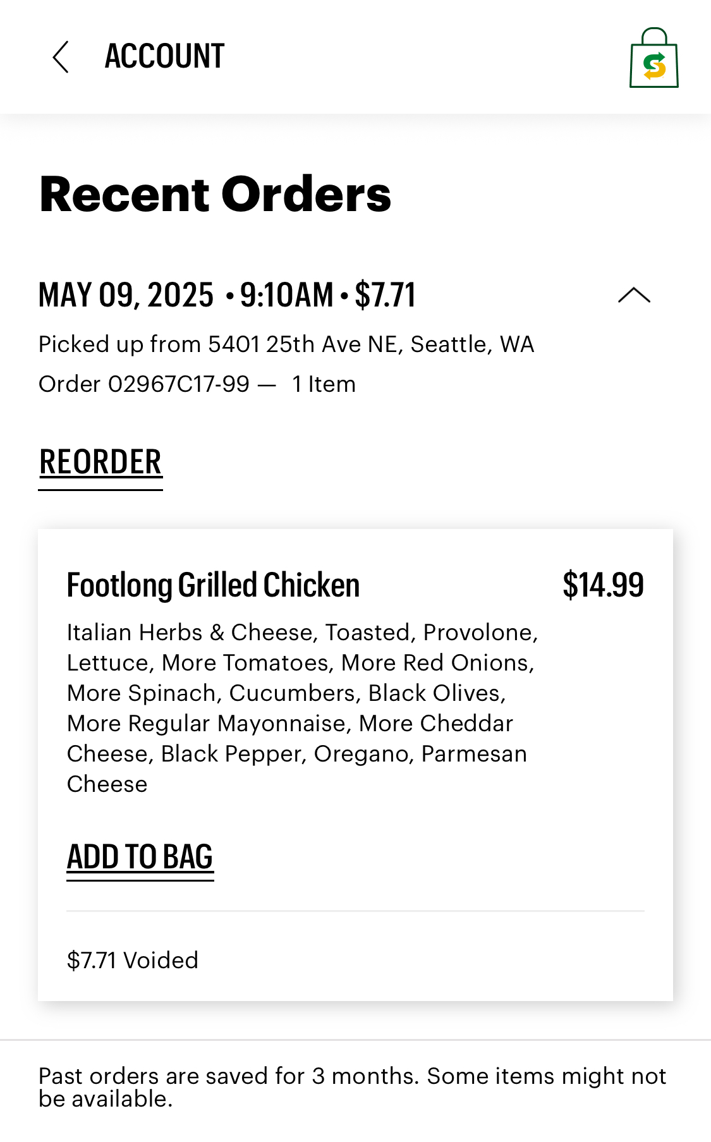Viewport: 711px width, 1142px height.
Task: Select the MAY 09, 2025 order date
Action: coord(126,295)
